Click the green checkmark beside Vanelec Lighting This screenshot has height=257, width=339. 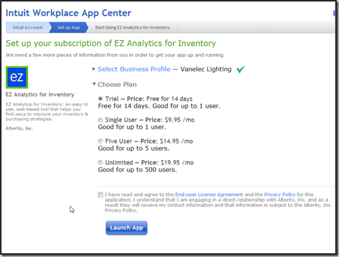tap(240, 69)
